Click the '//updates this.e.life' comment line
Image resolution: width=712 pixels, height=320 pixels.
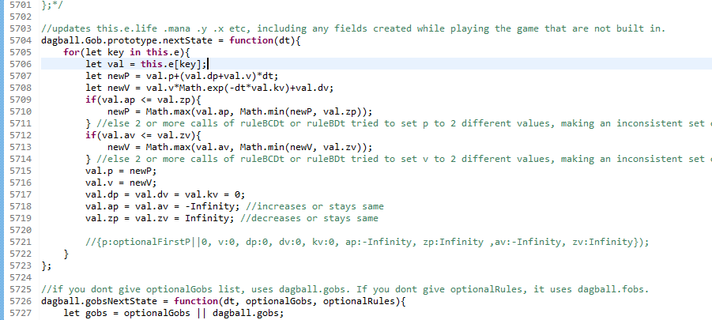tap(352, 28)
